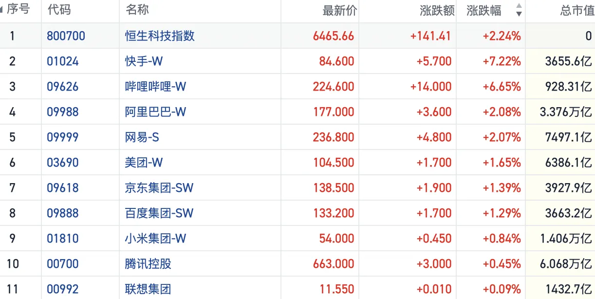Sort the table by 最新价 column

point(339,11)
